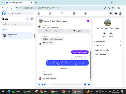Click the Install app icon in address bar
The height and width of the screenshot is (94, 126).
pos(105,8)
